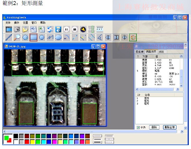Open image file via folder icon
191x149 pixels.
pyautogui.click(x=25, y=29)
